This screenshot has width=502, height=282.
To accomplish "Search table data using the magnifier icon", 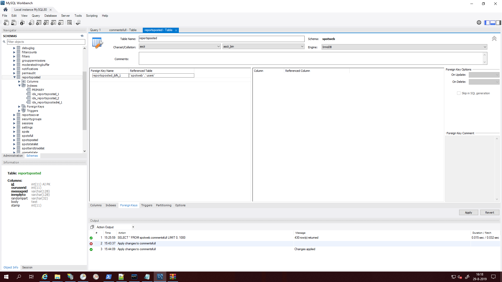I will coord(69,22).
